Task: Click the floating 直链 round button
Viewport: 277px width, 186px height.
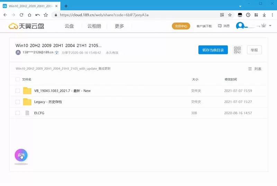Action: click(x=21, y=155)
